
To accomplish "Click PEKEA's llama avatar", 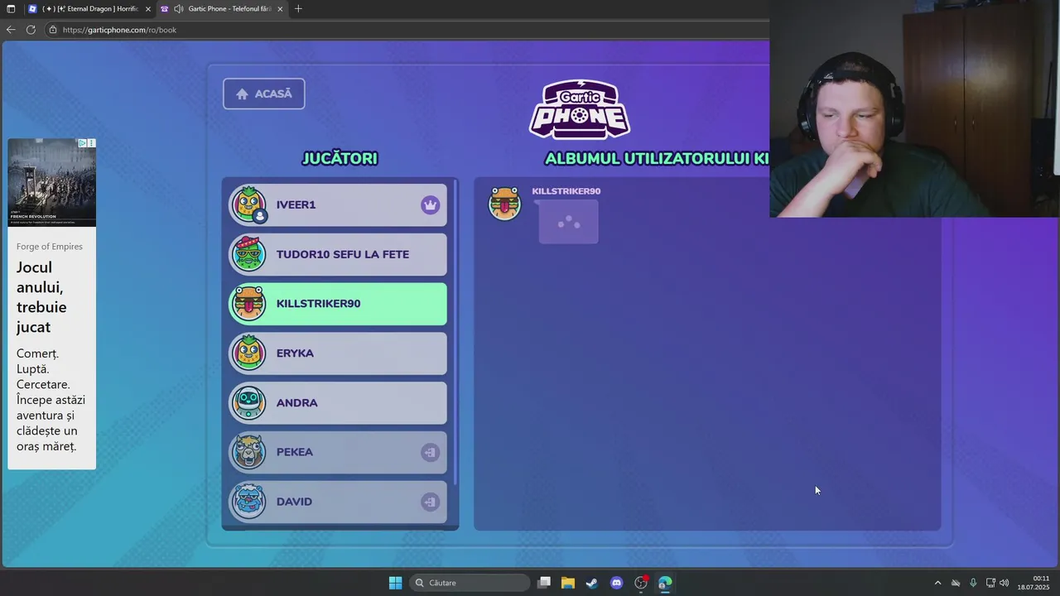I will [x=248, y=452].
